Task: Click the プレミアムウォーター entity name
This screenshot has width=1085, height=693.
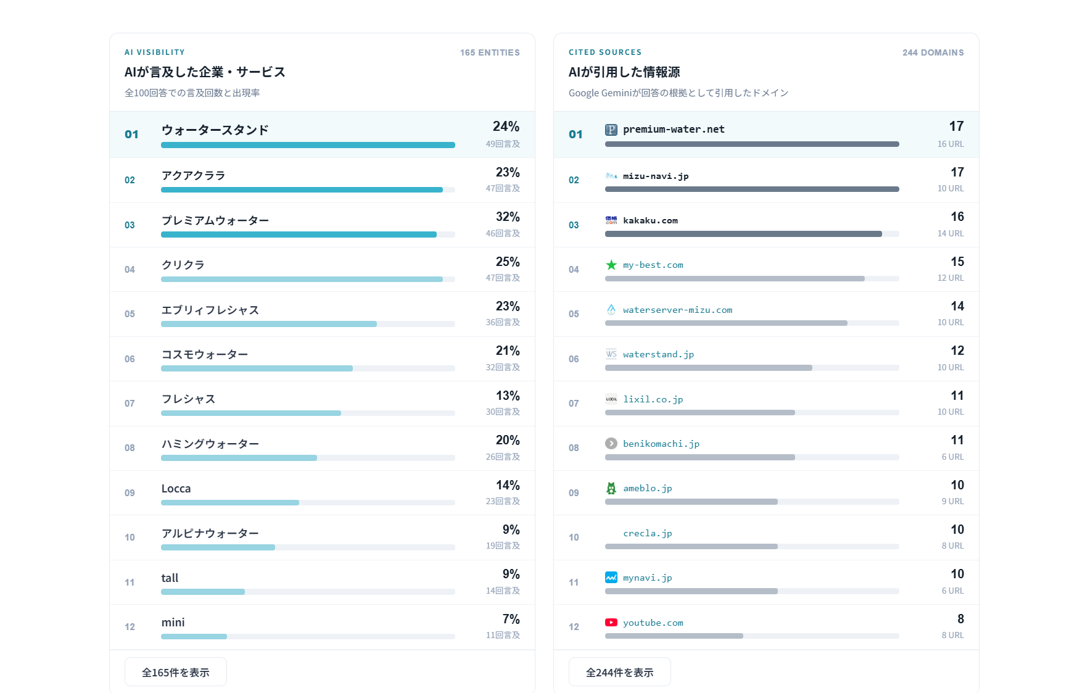Action: pyautogui.click(x=215, y=220)
